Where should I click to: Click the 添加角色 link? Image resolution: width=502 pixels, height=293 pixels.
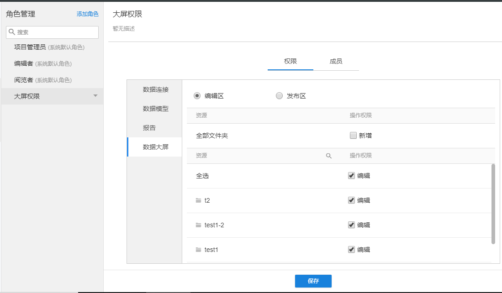coord(87,14)
